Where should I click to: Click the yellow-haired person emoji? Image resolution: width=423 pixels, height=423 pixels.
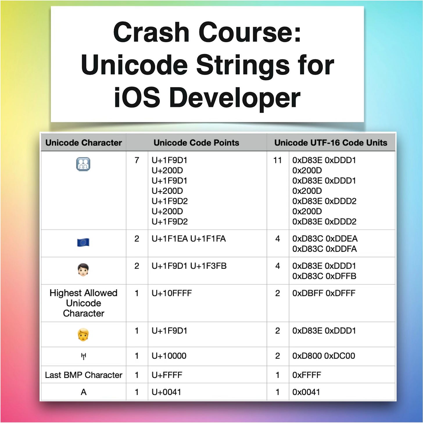tap(83, 335)
